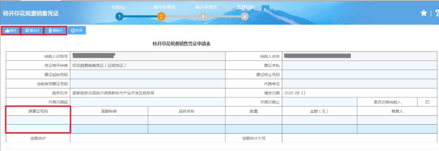Focus the 票证字轨 input field
Screen dimensions: 439x151
(x=360, y=66)
